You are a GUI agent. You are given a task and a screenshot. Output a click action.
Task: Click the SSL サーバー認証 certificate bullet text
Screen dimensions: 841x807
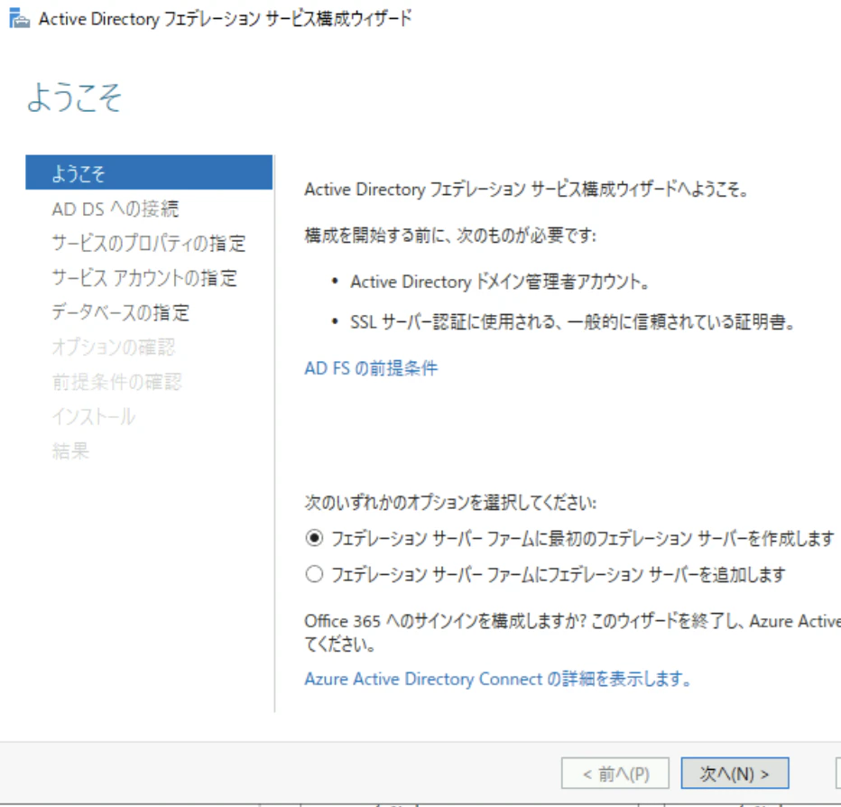point(573,322)
